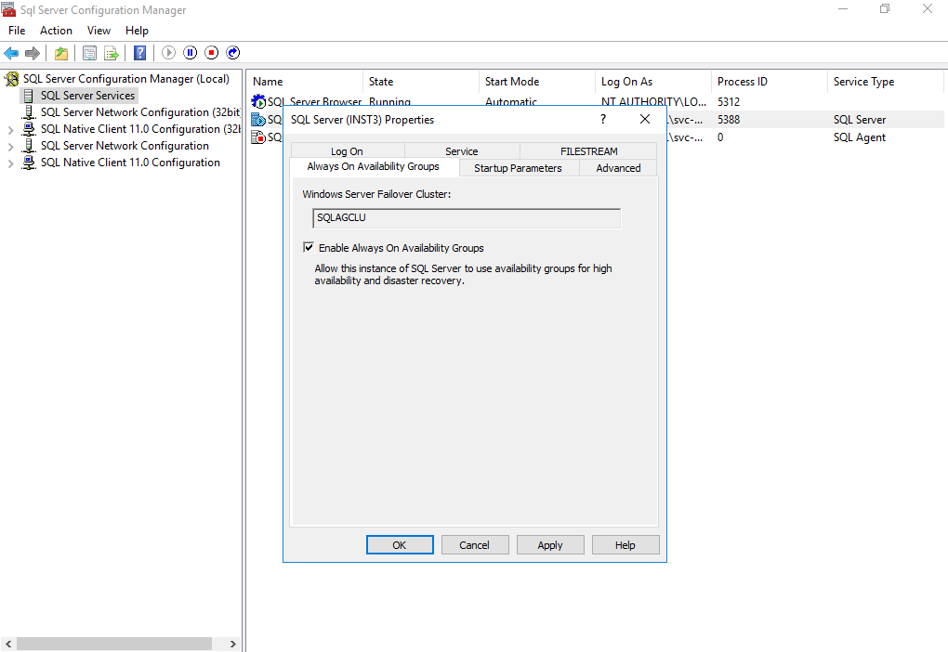The width and height of the screenshot is (948, 652).
Task: Sort the list by the Name column header
Action: [304, 82]
